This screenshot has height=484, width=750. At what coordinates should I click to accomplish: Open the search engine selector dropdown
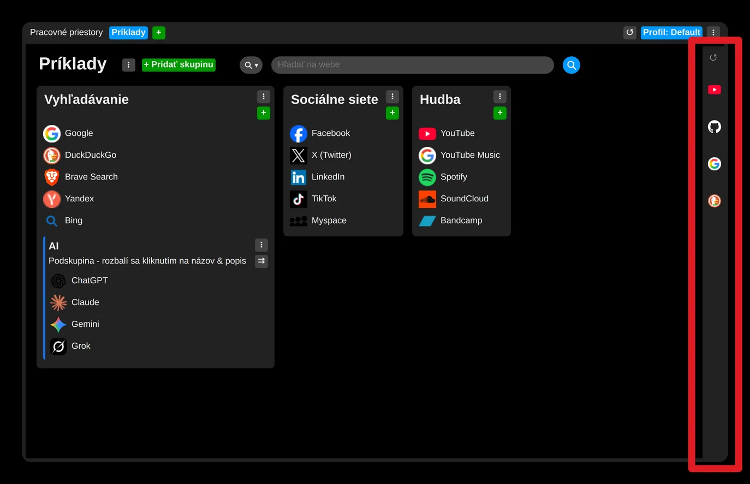(251, 65)
